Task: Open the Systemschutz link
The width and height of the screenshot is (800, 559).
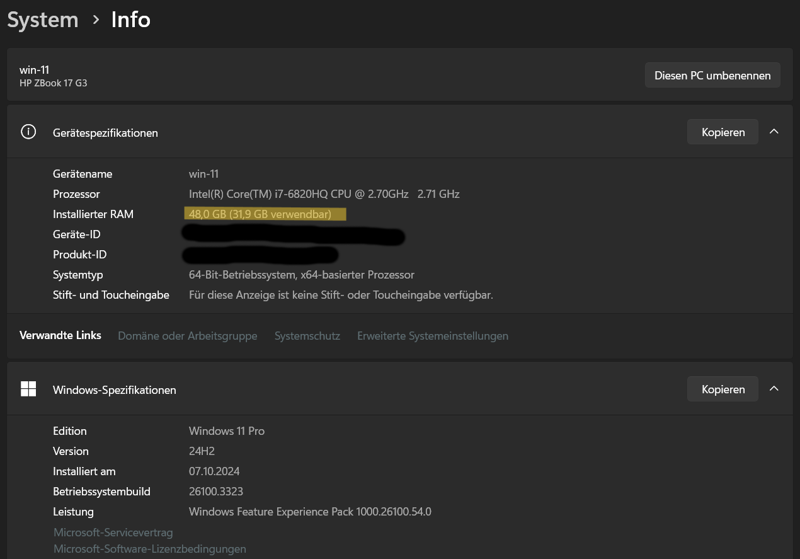Action: [307, 336]
